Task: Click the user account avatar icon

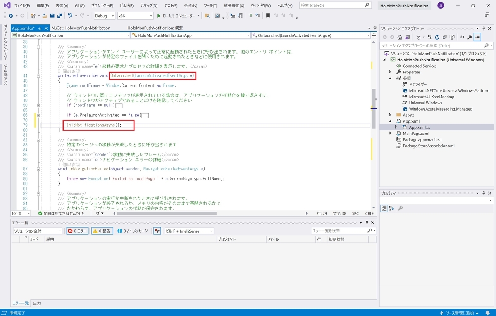Action: point(441,6)
